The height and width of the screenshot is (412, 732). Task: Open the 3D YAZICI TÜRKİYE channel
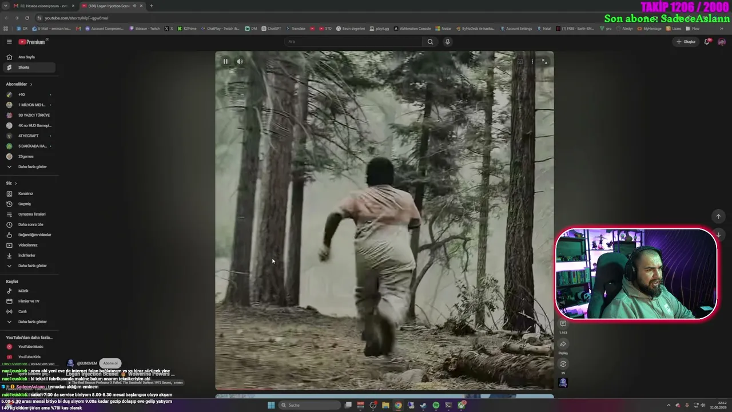(29, 115)
